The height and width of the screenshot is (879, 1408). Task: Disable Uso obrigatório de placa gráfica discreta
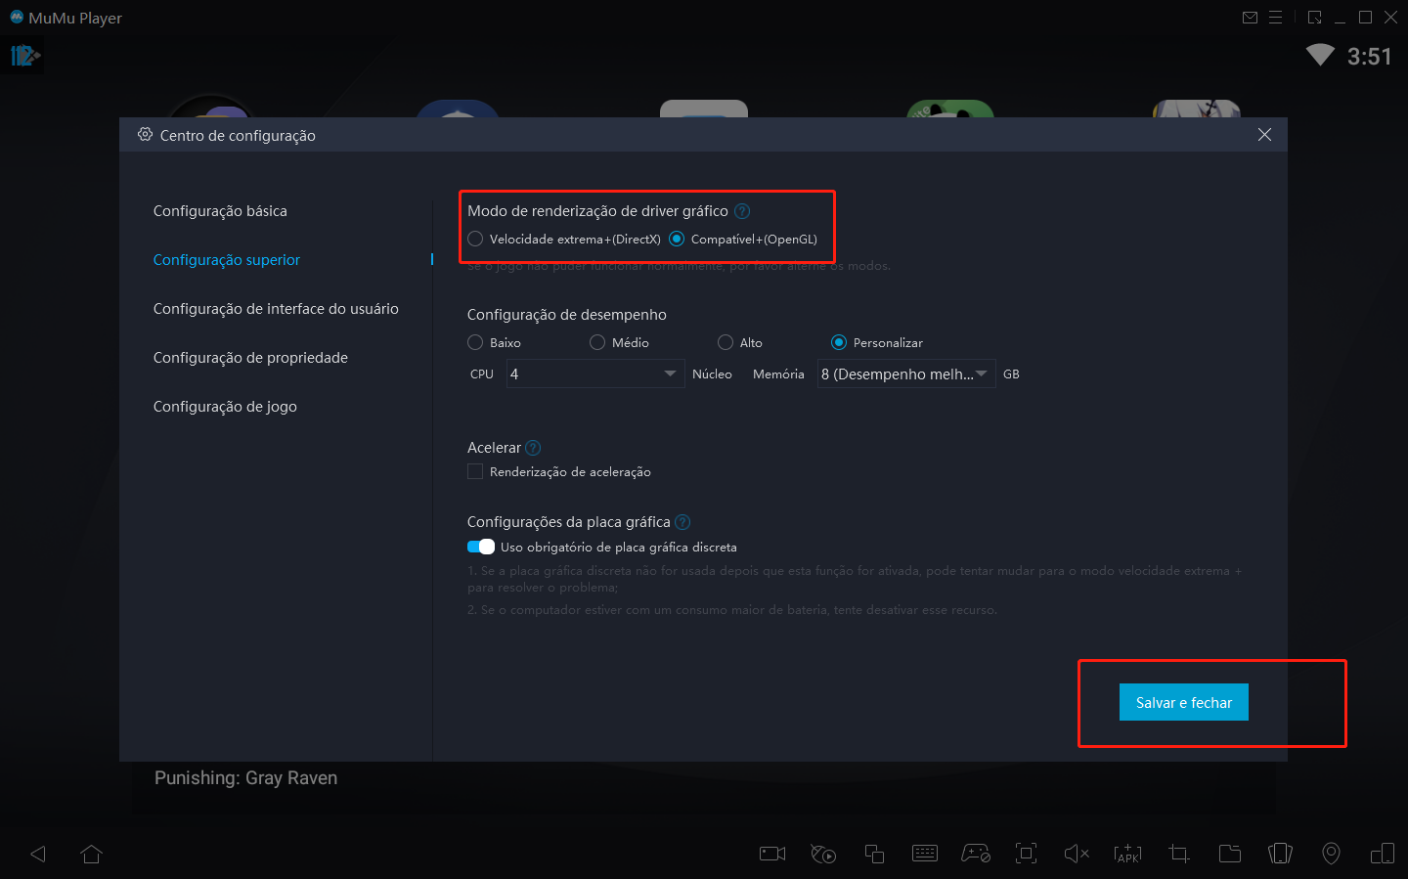481,547
